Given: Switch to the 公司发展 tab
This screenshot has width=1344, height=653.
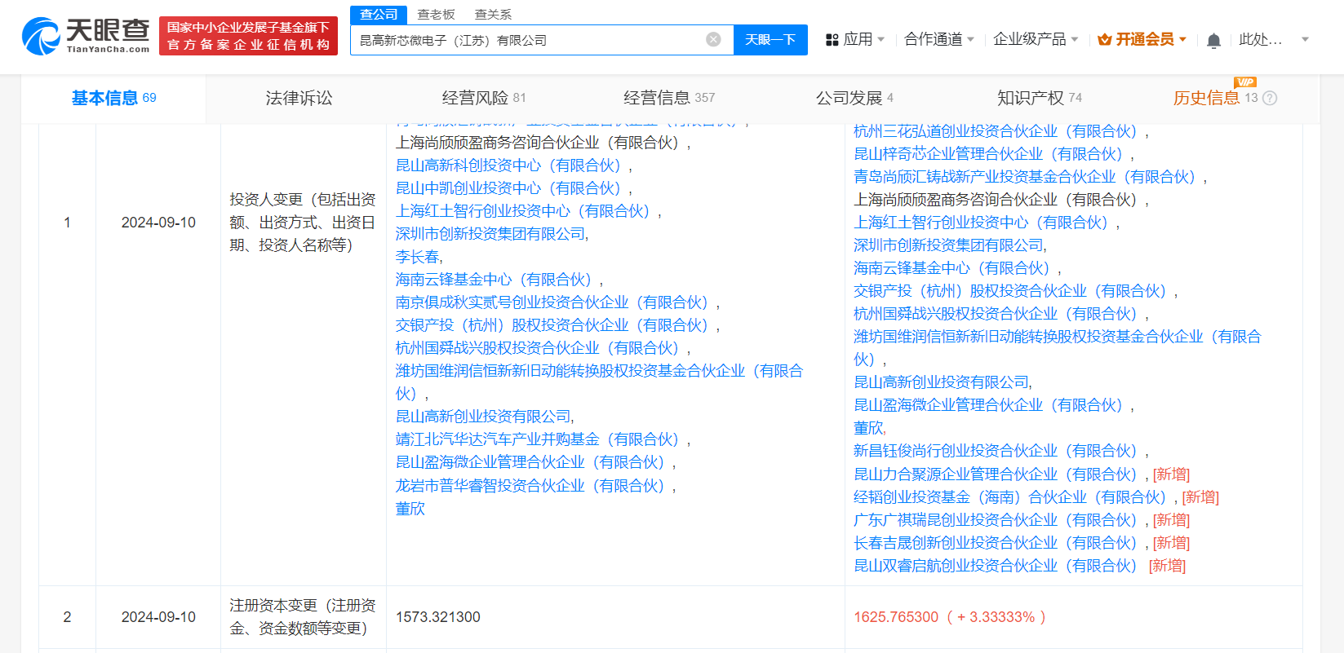Looking at the screenshot, I should coord(854,99).
